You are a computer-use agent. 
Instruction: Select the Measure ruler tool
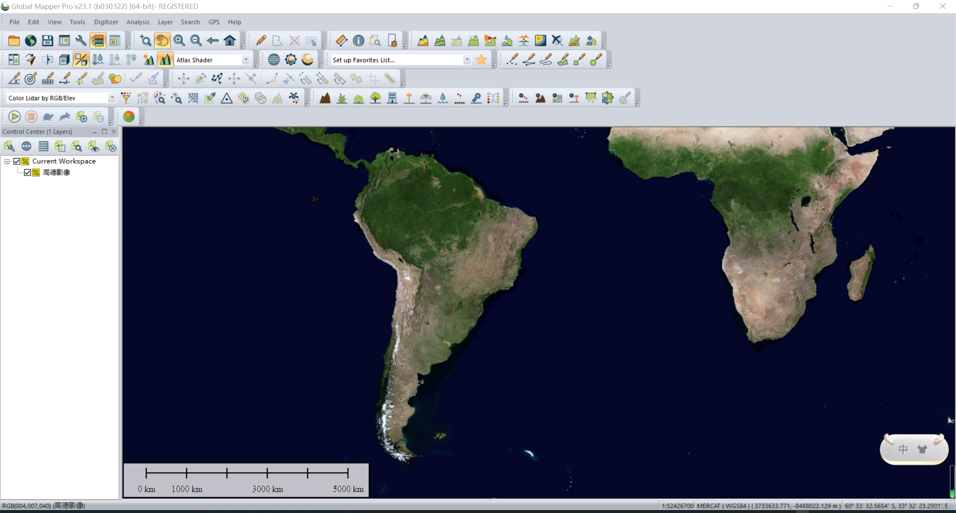pos(341,40)
